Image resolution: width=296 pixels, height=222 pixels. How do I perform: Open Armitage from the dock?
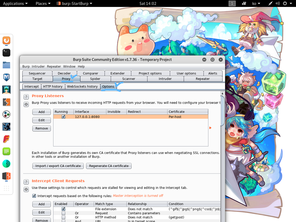pos(6,90)
